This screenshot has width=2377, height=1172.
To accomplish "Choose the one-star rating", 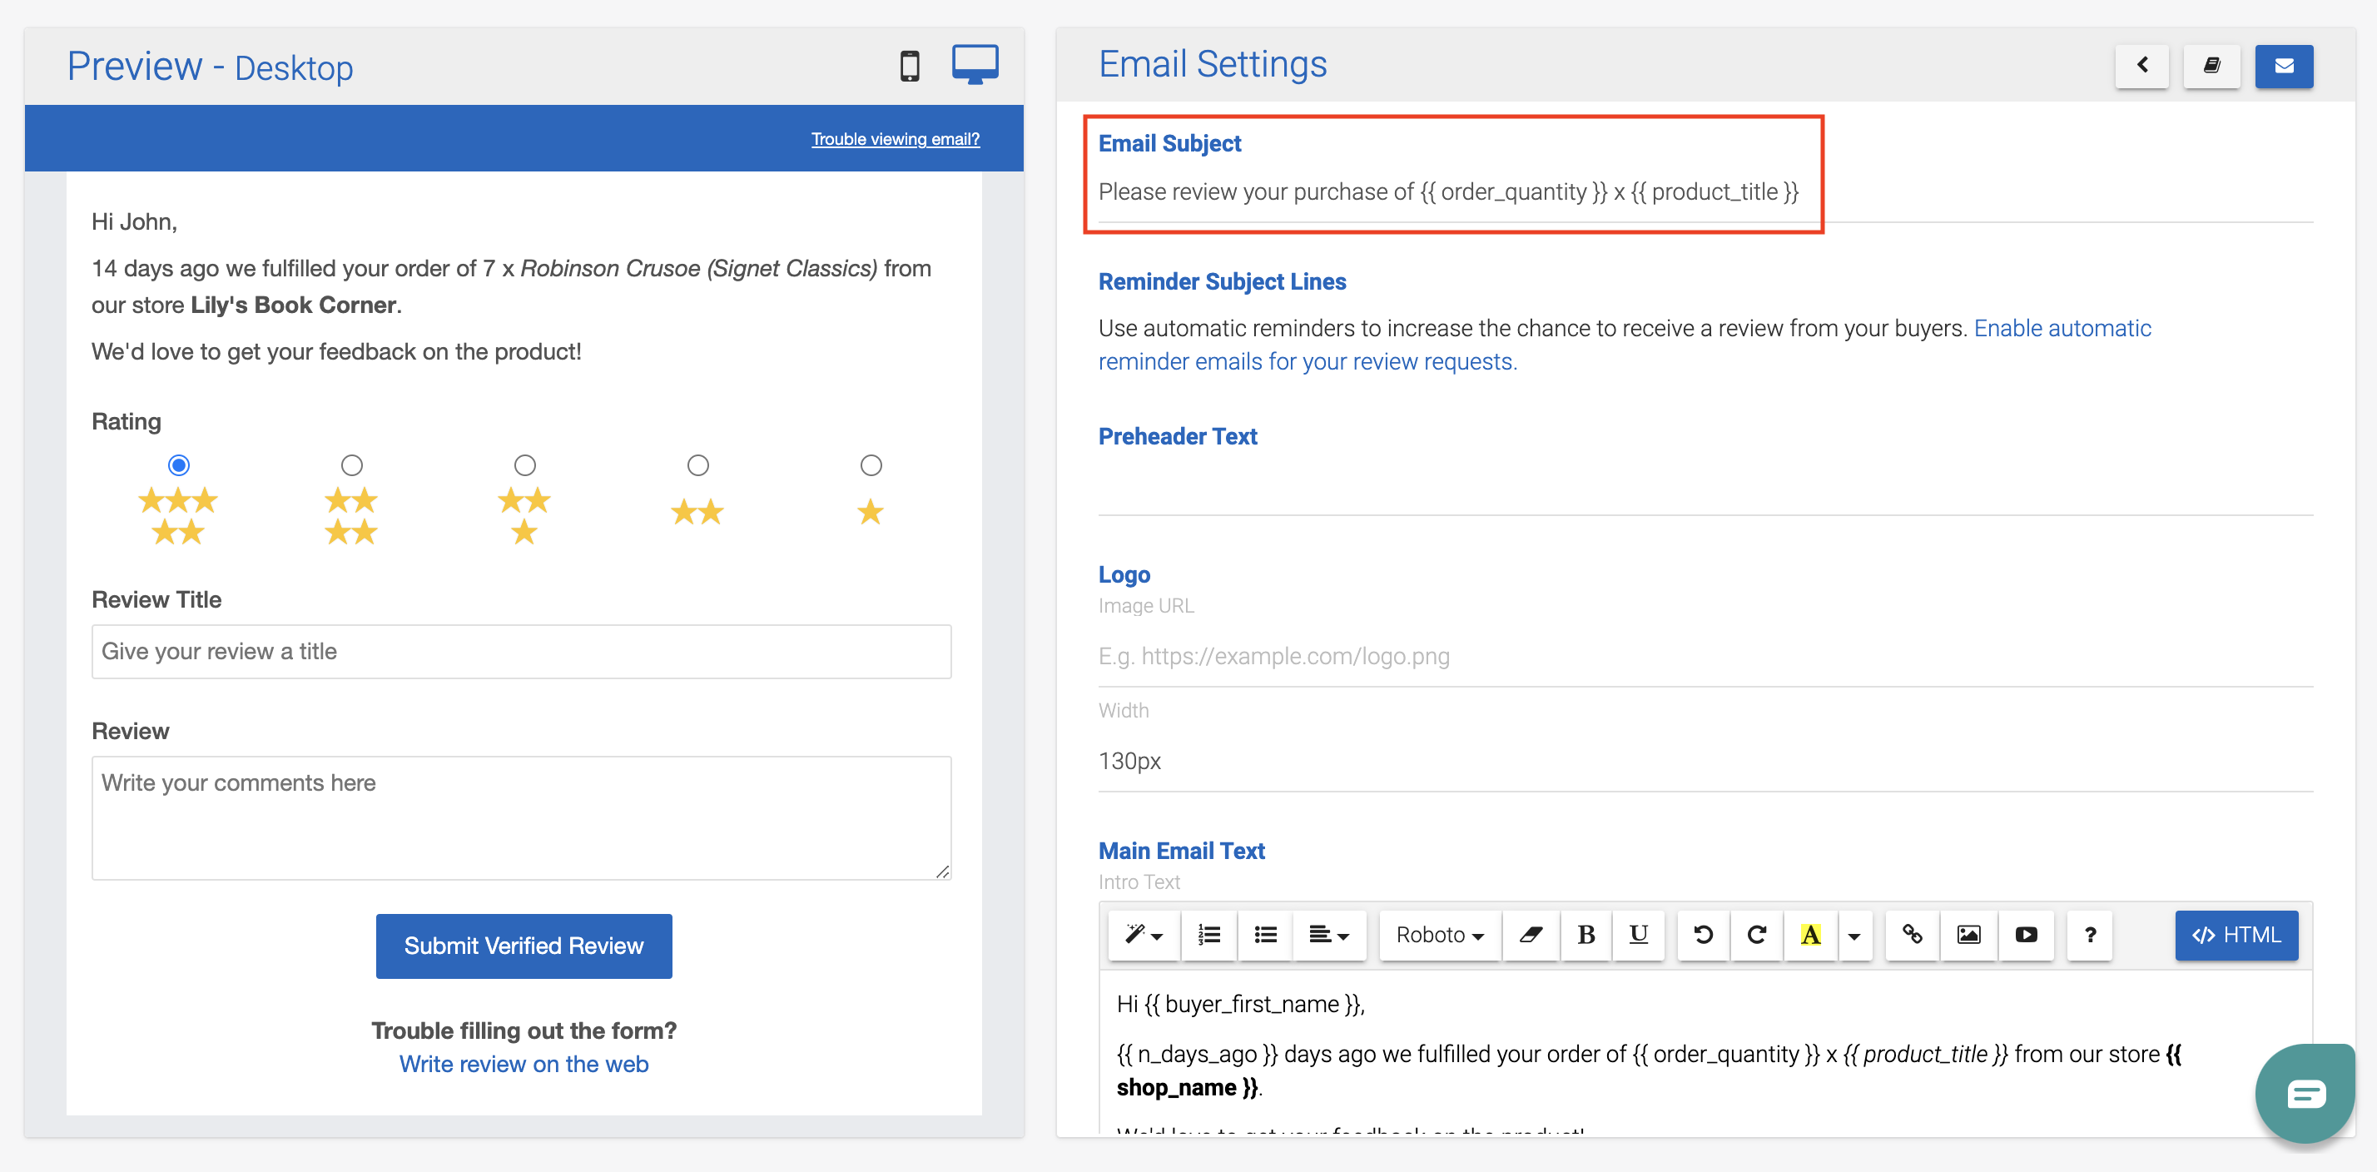I will (871, 465).
